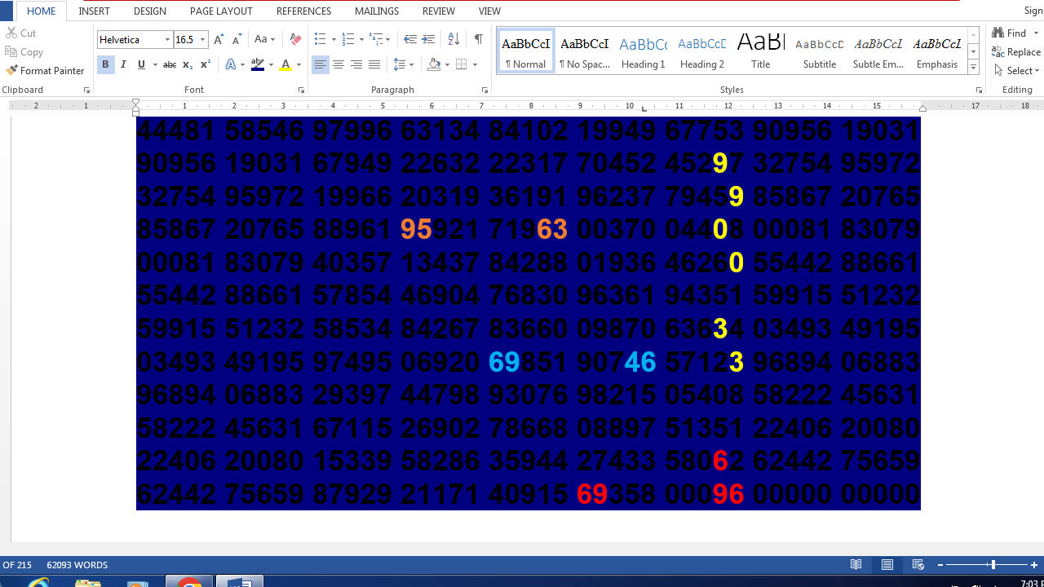Toggle Italic formatting
The image size is (1044, 587).
coord(123,64)
